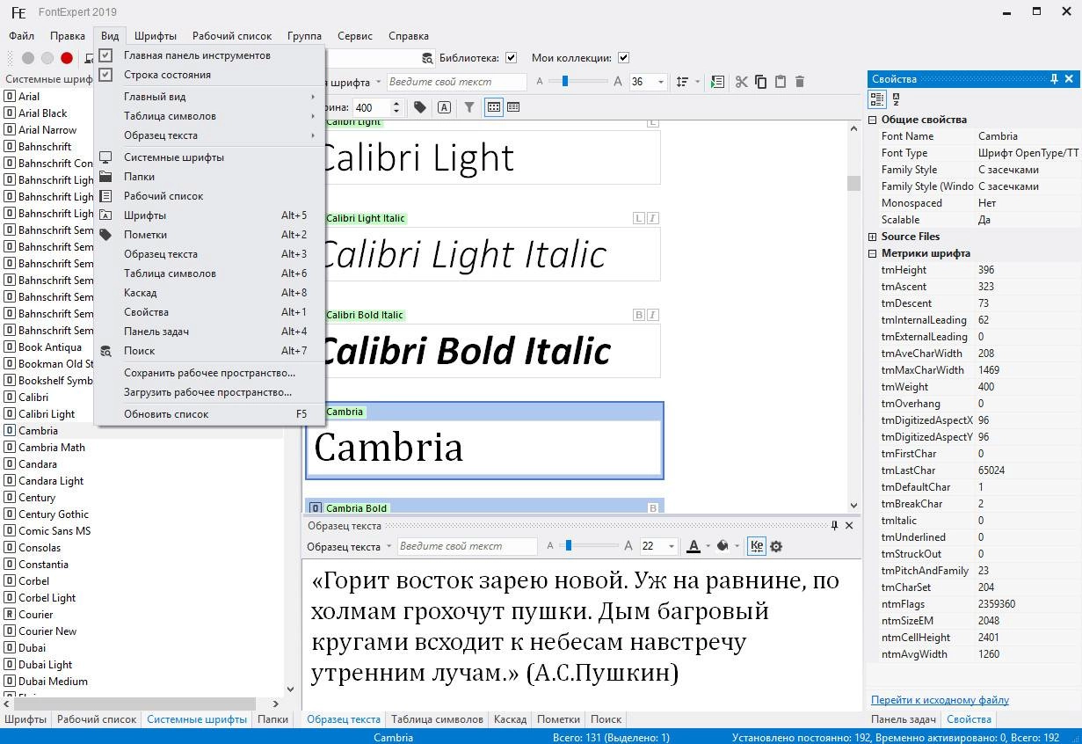Toggle the kerning Ke icon
1082x744 pixels.
click(x=756, y=546)
